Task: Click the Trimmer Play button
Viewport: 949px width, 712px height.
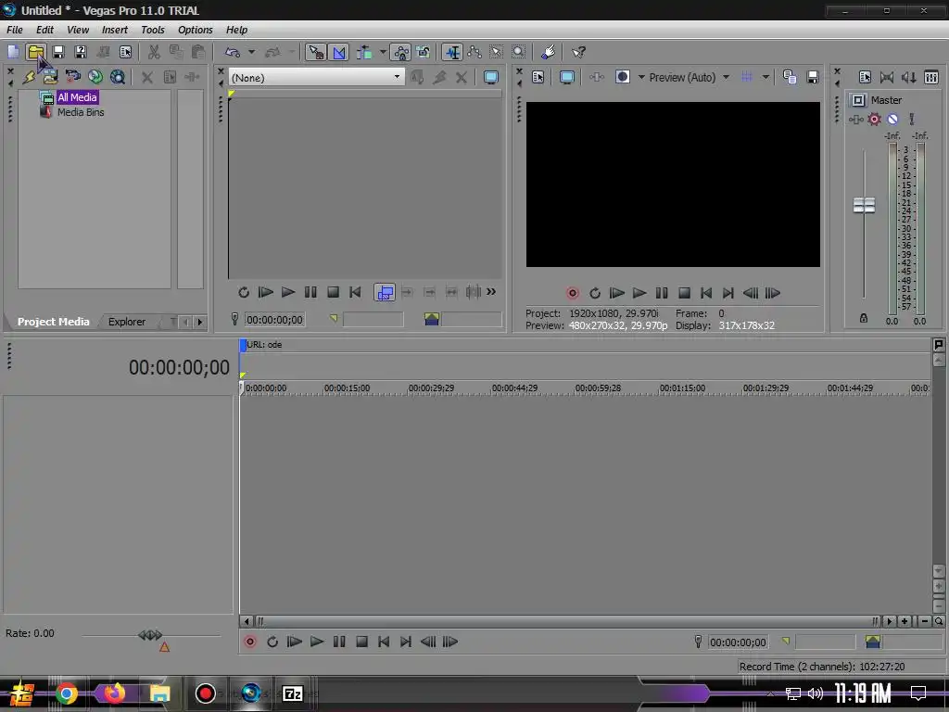Action: (x=288, y=292)
